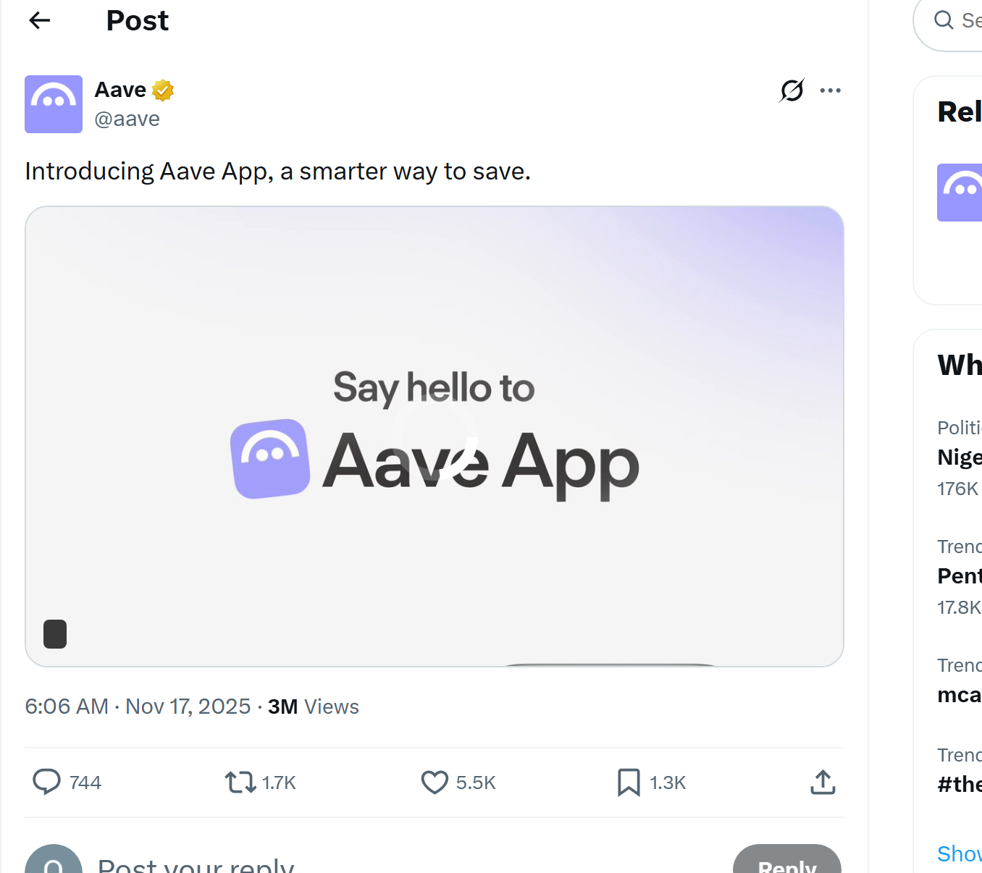Select the Nigeria trending topic
The width and height of the screenshot is (982, 873).
(x=959, y=457)
